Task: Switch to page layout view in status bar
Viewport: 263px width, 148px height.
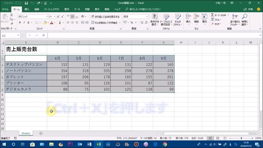Action: point(217,138)
